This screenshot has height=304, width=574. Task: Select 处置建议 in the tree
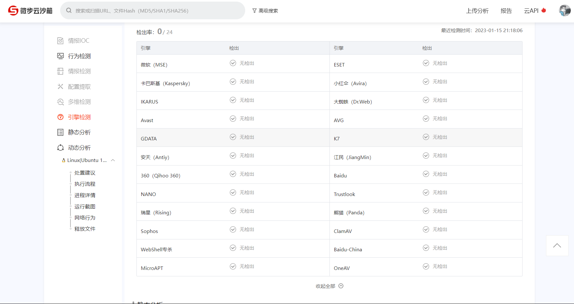coord(85,173)
